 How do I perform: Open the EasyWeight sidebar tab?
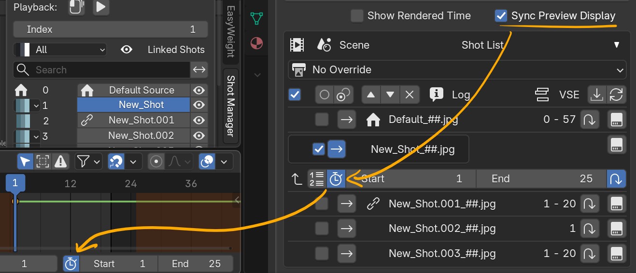[231, 32]
